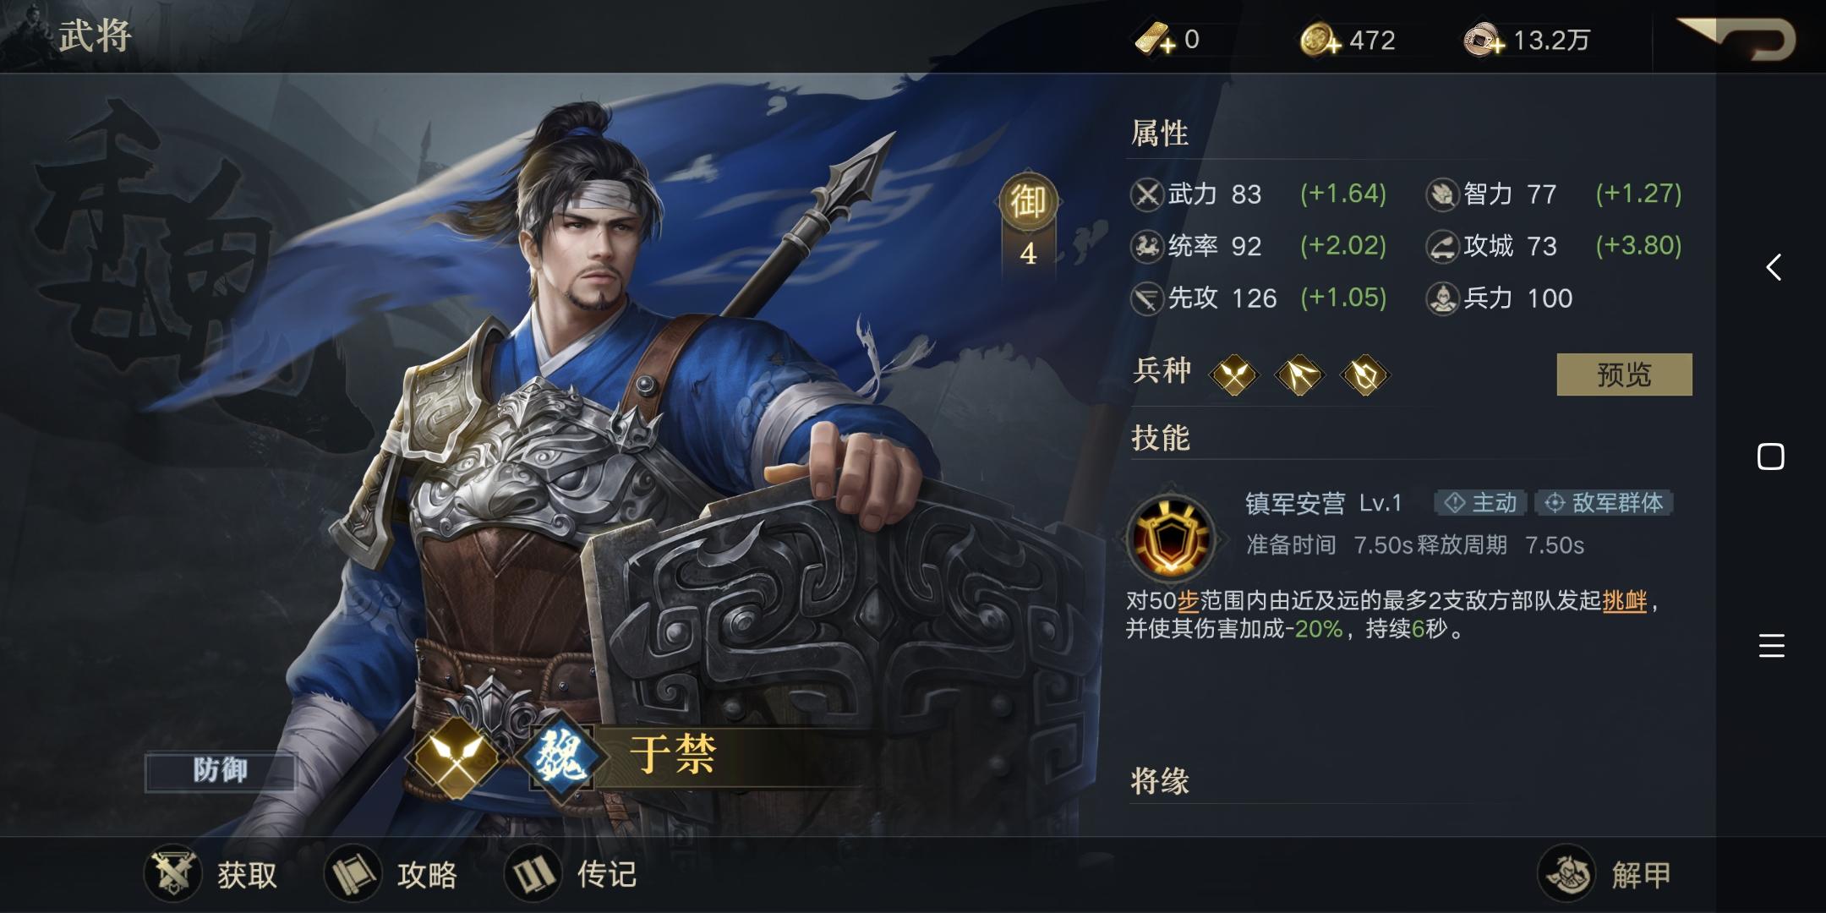Open Android recent apps menu lines
1826x913 pixels.
[1771, 646]
